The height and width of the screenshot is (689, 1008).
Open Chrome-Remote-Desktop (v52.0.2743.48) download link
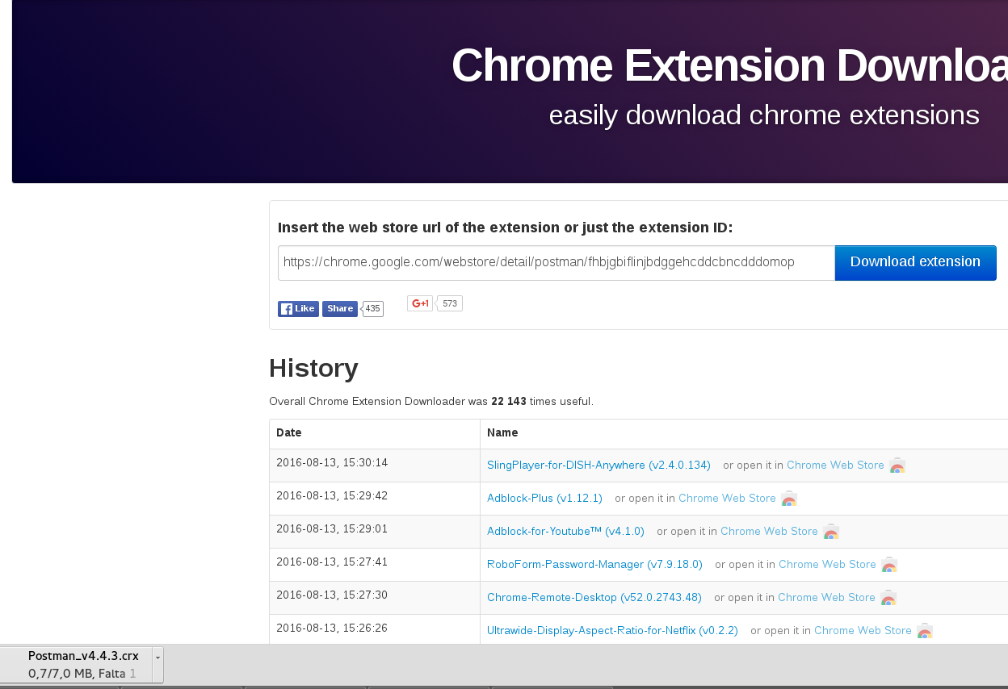point(594,598)
